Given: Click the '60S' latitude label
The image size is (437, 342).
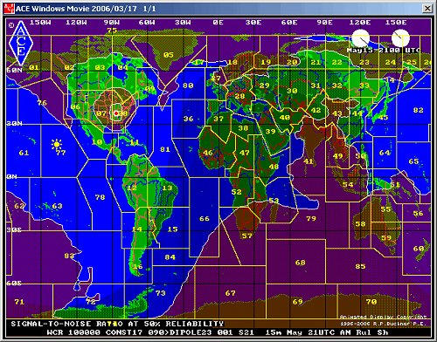Looking at the screenshot, I should tap(14, 283).
